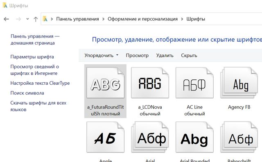Expand chevron after Панель управления

104,19
